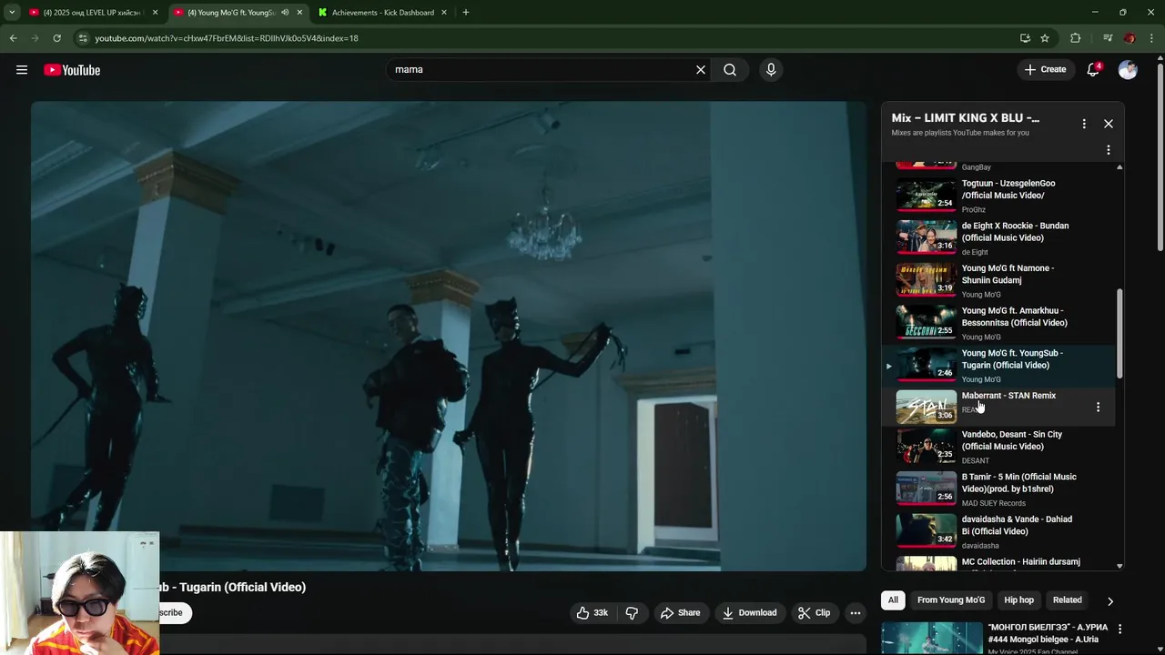Dislike the video
Viewport: 1165px width, 655px height.
tap(632, 613)
